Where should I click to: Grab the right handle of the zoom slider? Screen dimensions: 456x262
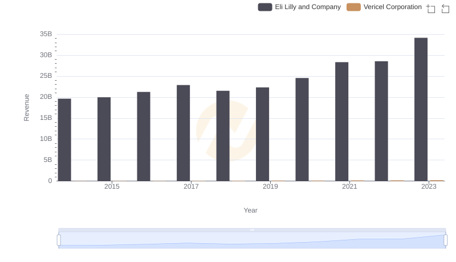446,240
